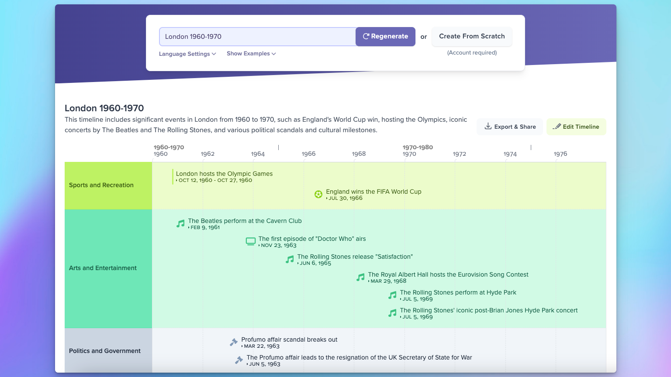Expand the Language Settings dropdown
671x377 pixels.
pyautogui.click(x=187, y=54)
